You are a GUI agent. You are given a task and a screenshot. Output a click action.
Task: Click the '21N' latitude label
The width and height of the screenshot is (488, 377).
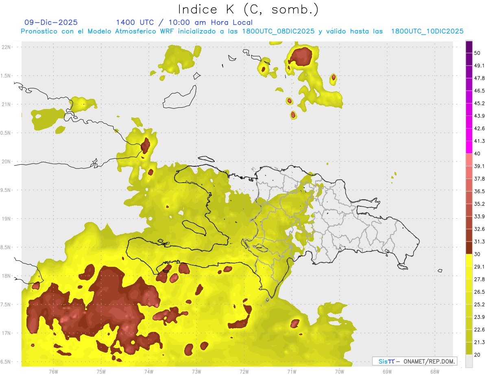(x=7, y=104)
